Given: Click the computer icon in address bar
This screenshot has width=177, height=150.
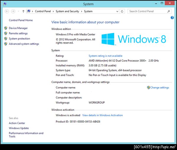Looking at the screenshot, I should tap(29, 11).
